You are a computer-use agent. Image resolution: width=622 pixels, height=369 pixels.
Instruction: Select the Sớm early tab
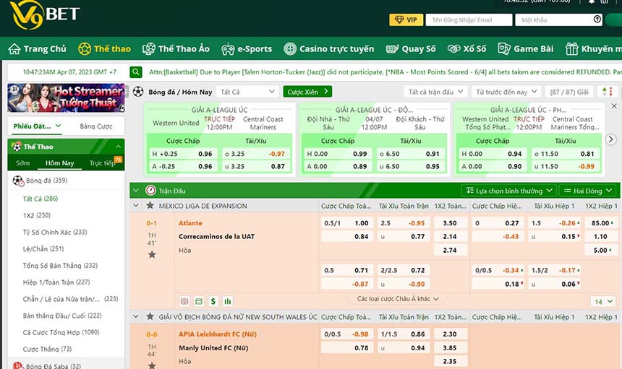[x=22, y=163]
